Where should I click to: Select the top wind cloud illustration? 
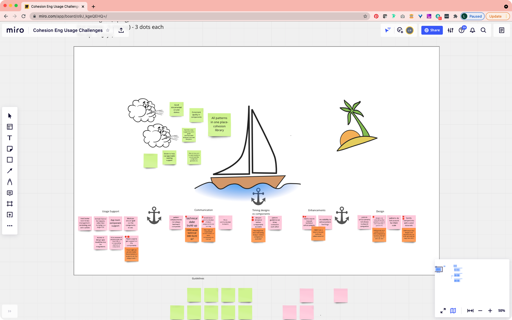point(145,110)
